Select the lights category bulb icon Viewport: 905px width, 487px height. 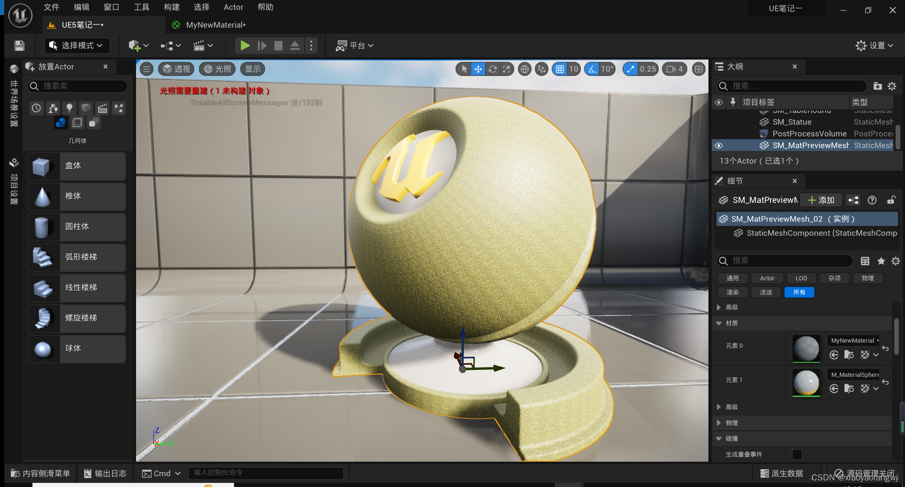pyautogui.click(x=69, y=108)
